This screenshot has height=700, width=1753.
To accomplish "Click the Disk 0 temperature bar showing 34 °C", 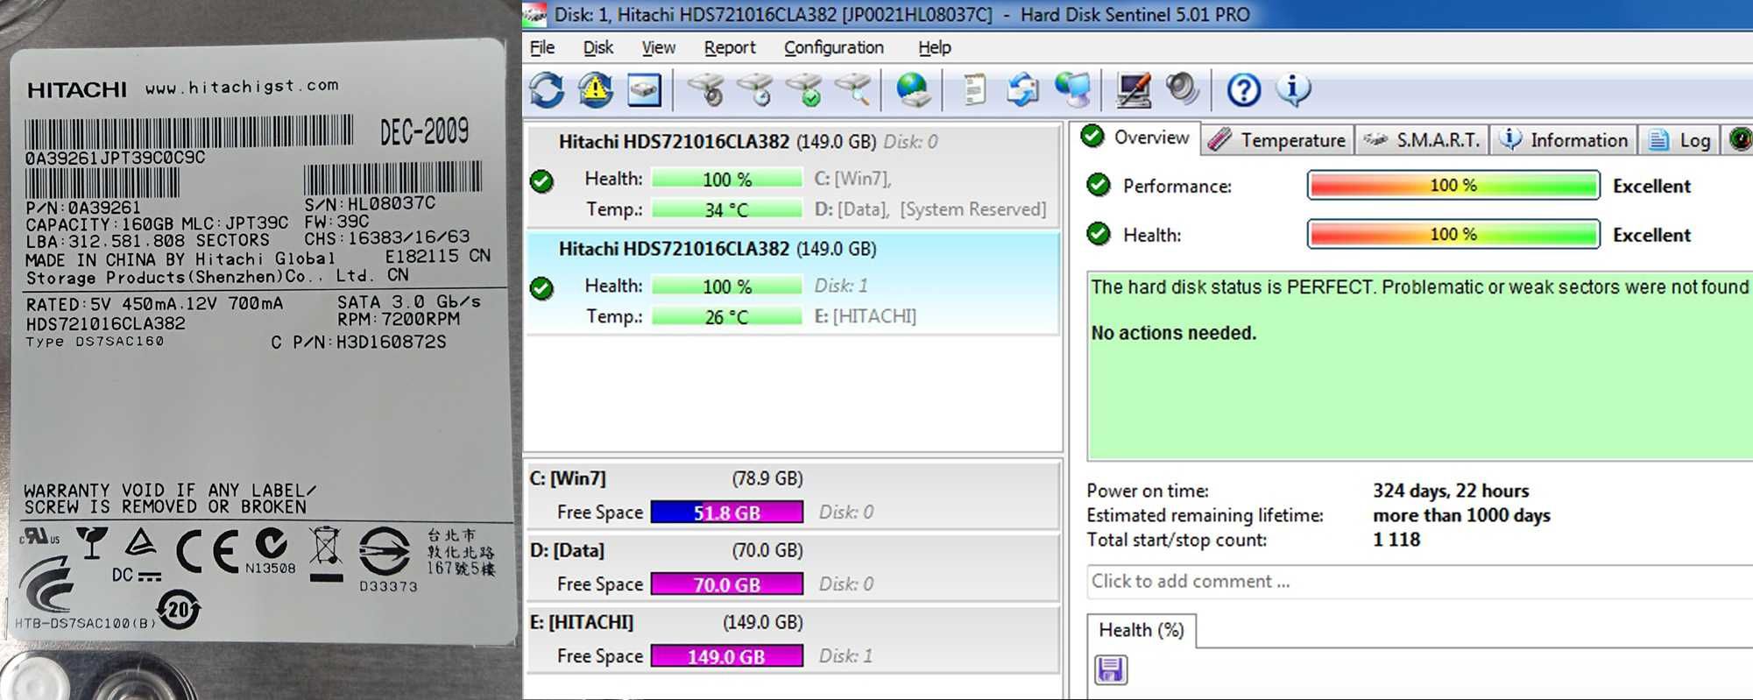I will pyautogui.click(x=727, y=209).
